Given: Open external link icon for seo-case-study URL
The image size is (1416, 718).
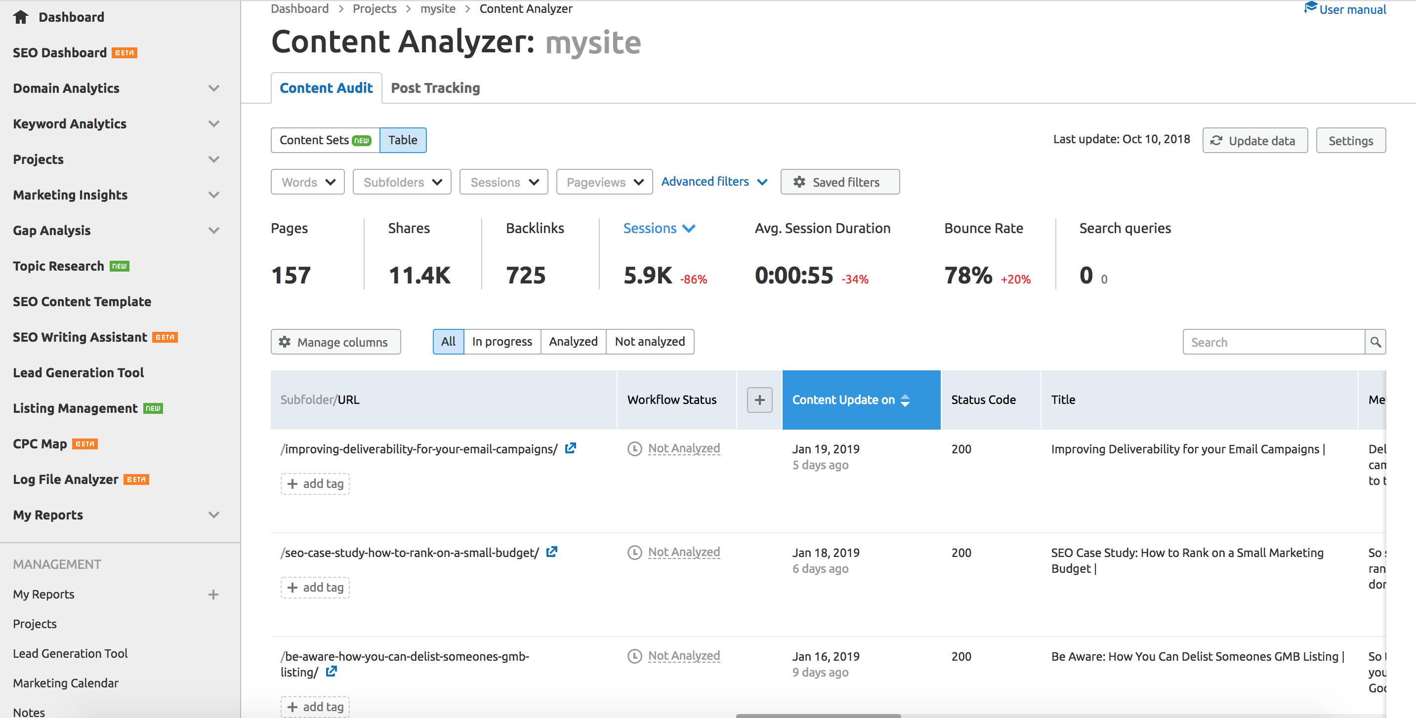Looking at the screenshot, I should [552, 552].
